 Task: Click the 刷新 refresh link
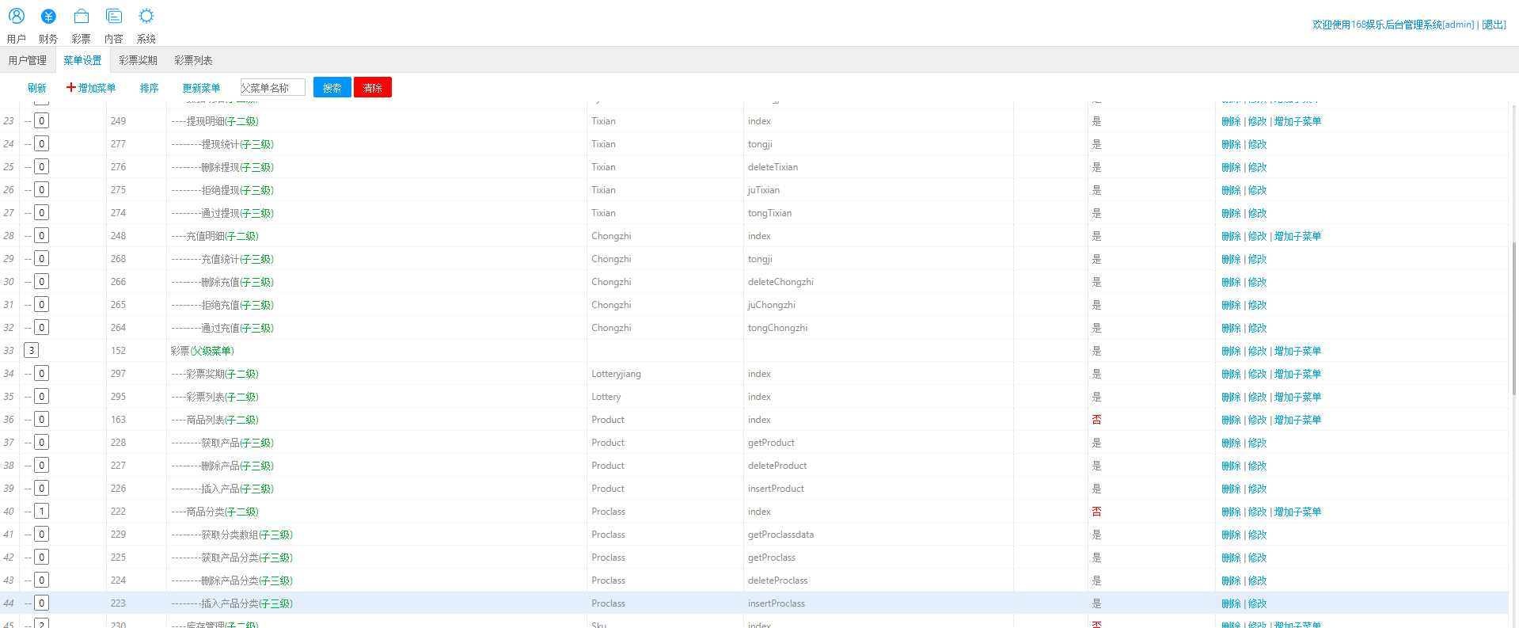37,88
